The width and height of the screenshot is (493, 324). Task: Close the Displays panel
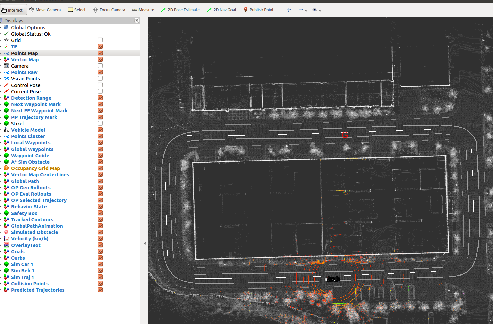(137, 20)
